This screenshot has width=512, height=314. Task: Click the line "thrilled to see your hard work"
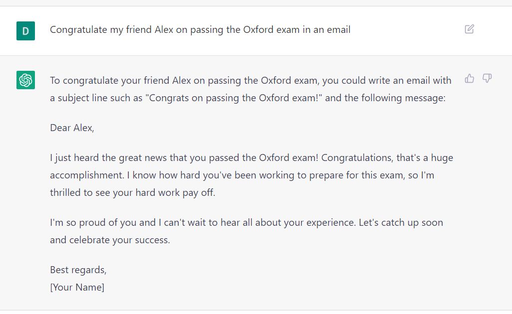(x=132, y=193)
